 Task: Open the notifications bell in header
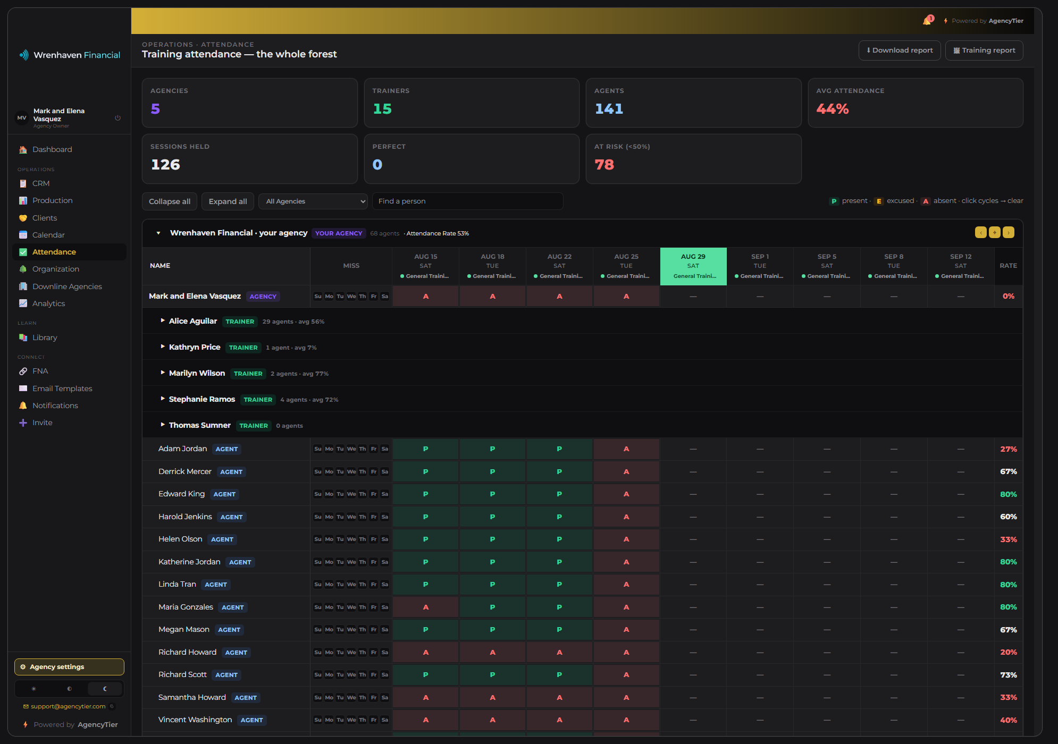tap(927, 21)
